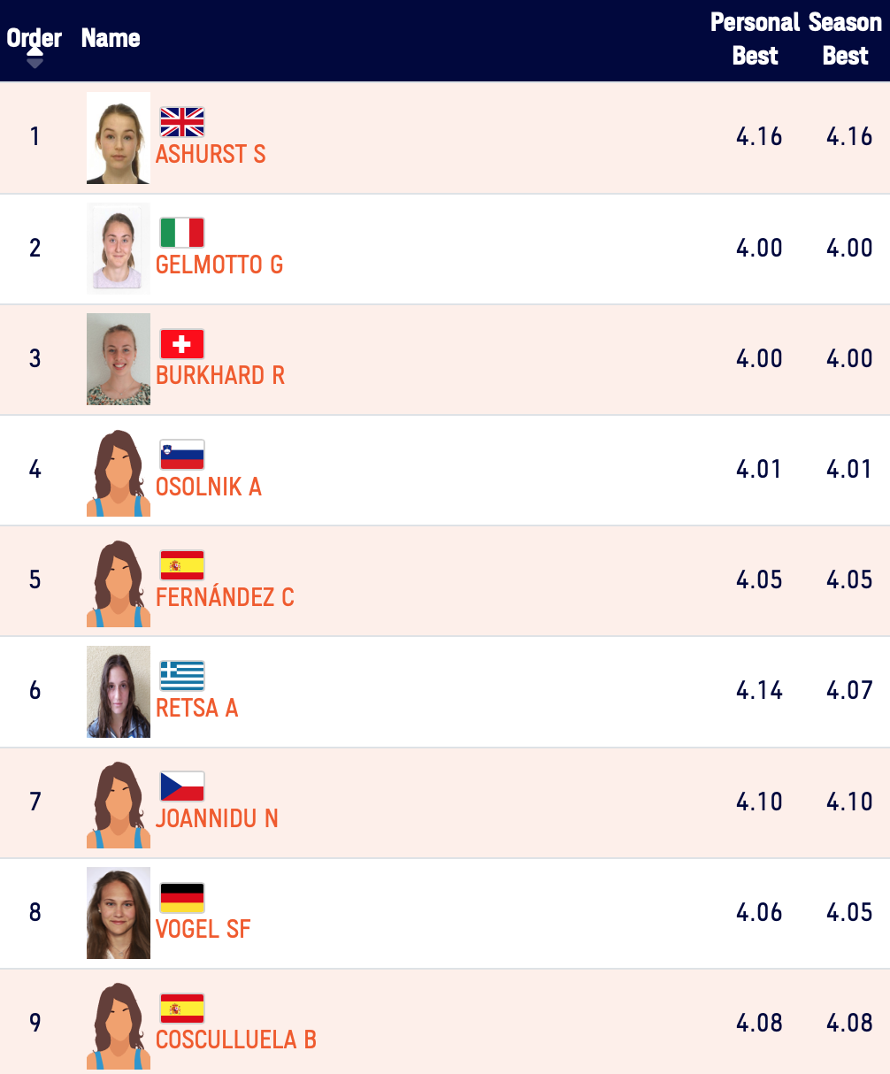890x1074 pixels.
Task: Click Ashurst's profile photo
Action: coord(119,138)
